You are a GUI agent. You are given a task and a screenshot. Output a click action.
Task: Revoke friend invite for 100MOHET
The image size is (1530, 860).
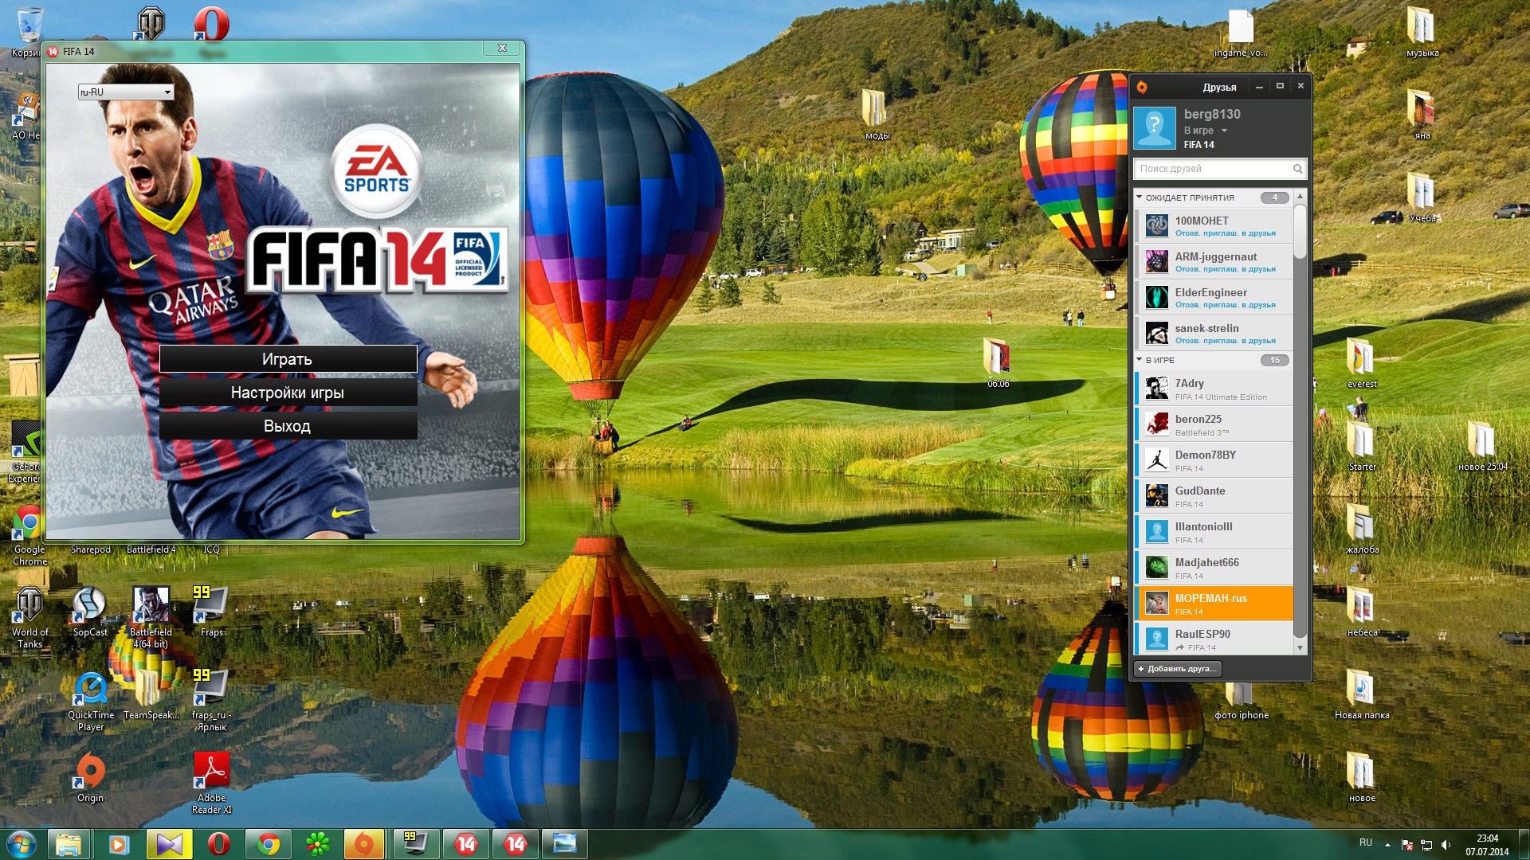point(1225,233)
